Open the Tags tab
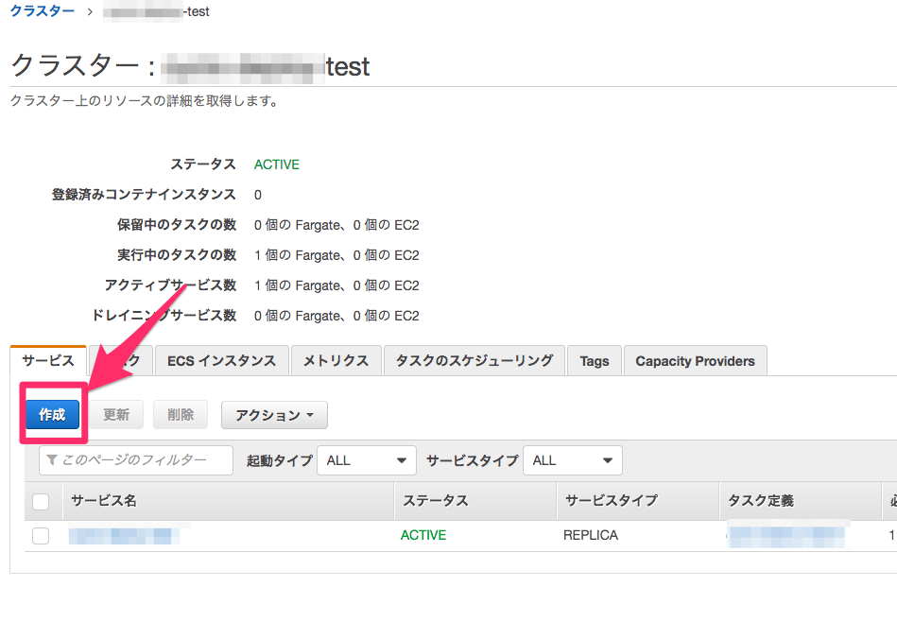 (x=595, y=361)
